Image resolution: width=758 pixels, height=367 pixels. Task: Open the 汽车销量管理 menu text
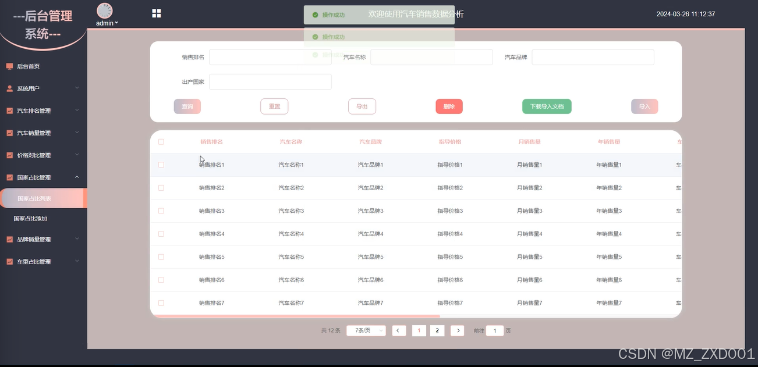(x=34, y=133)
